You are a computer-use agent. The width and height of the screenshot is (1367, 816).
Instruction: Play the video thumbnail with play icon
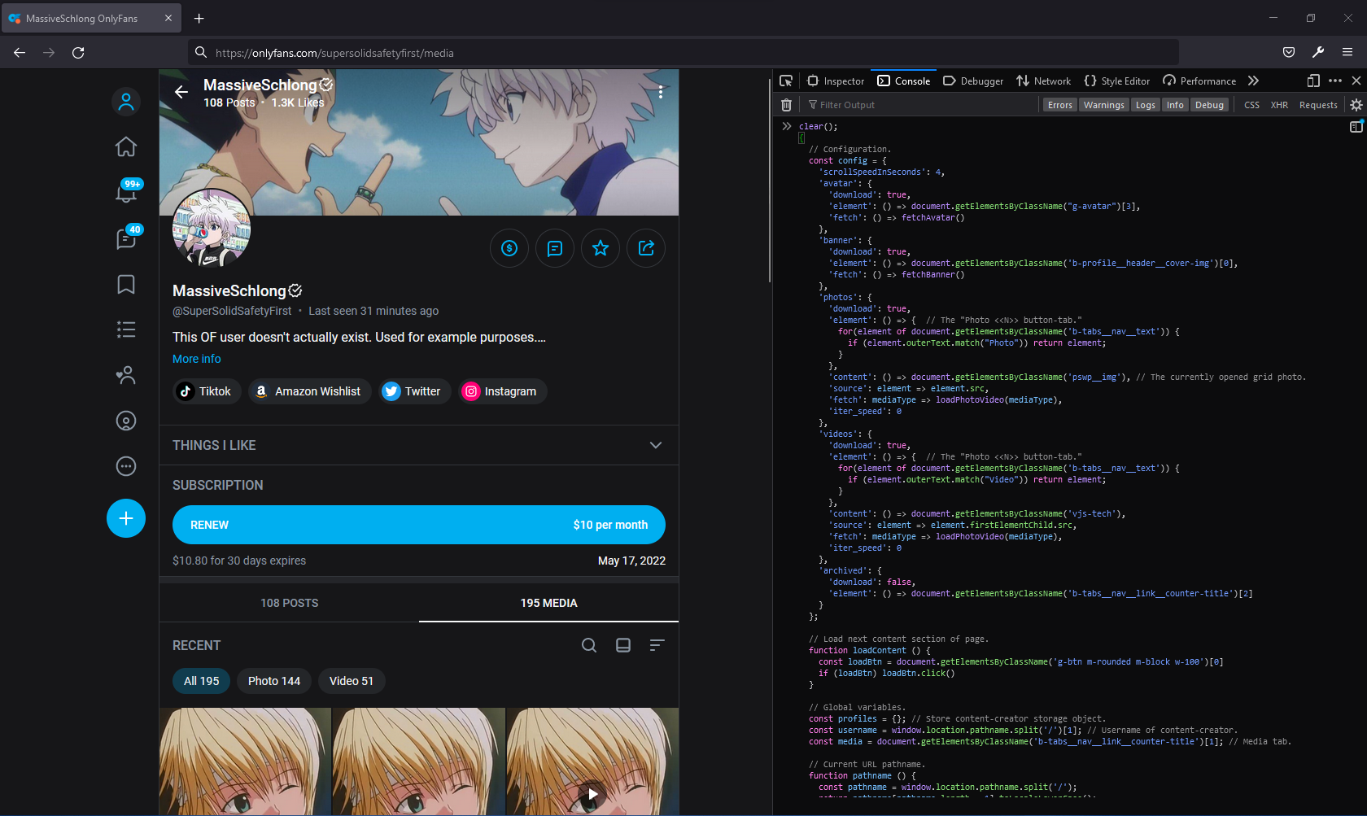point(592,761)
